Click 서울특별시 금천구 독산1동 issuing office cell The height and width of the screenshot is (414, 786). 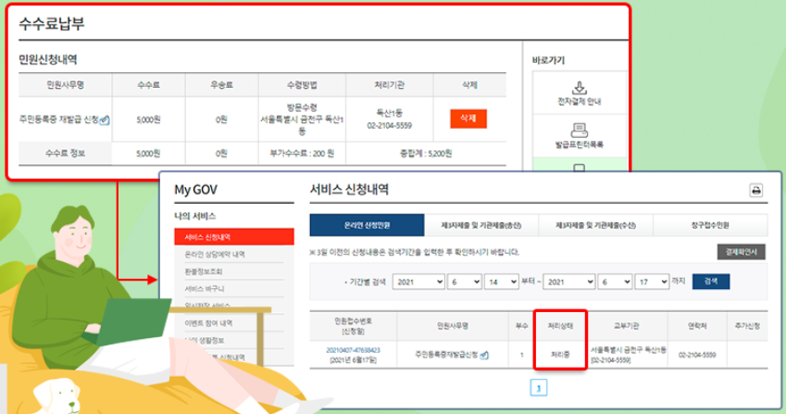tap(629, 355)
